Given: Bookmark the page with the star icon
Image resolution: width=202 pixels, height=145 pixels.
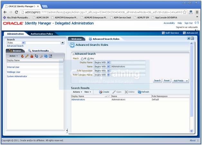Looking at the screenshot, I should pos(185,12).
